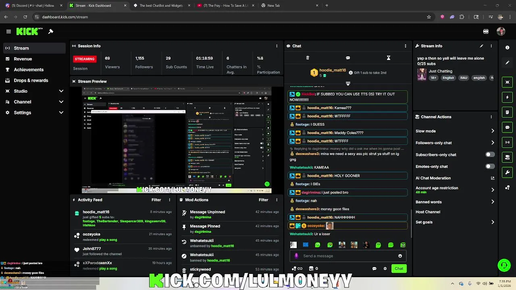Click Host Channel in Channel Actions

click(428, 212)
